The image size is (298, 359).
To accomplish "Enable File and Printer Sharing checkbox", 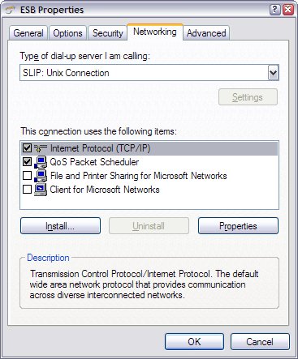I will (27, 176).
